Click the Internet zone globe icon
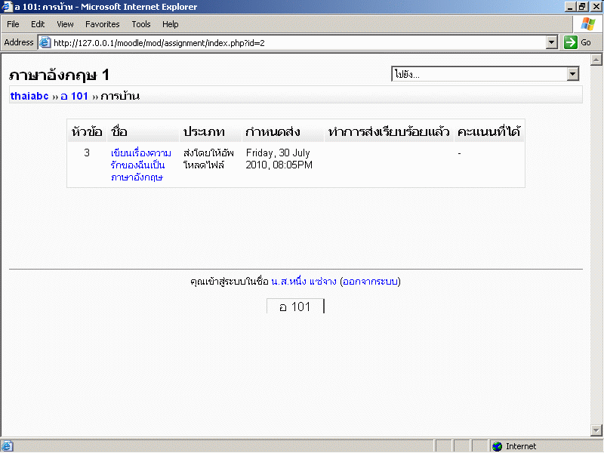The height and width of the screenshot is (453, 604). tap(497, 446)
